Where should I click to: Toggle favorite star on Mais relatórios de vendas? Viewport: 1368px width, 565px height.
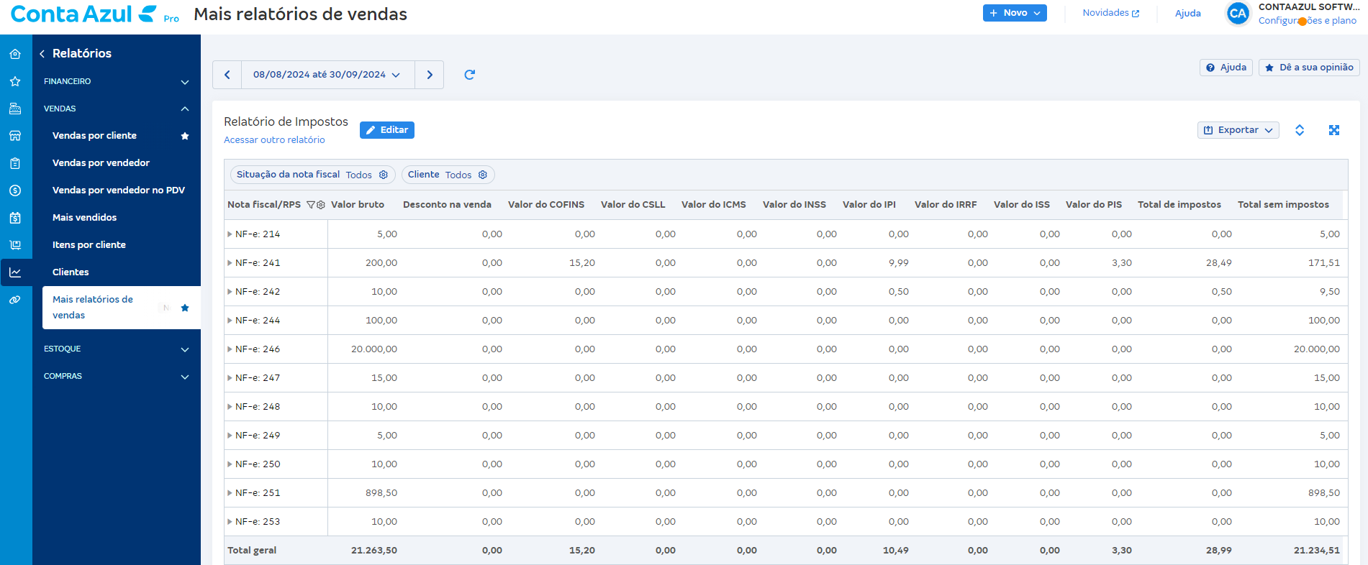[x=185, y=308]
